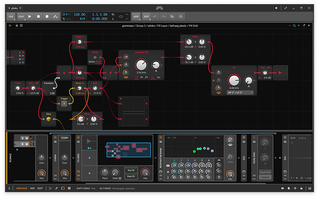Viewport: 319px width, 198px height.
Task: Toggle the loop icon in transport bar
Action: coord(121,16)
